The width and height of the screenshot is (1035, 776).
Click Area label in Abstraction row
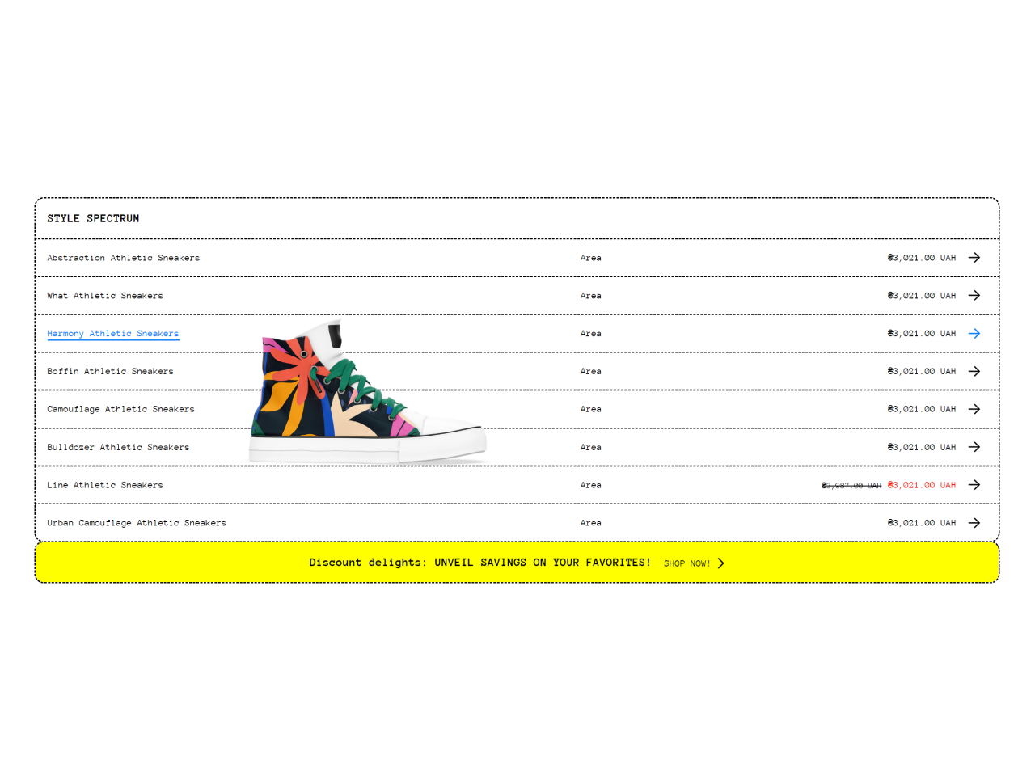[591, 258]
